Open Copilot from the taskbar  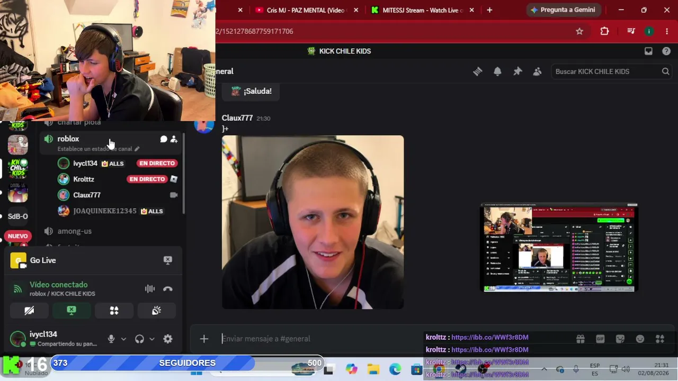pos(352,369)
